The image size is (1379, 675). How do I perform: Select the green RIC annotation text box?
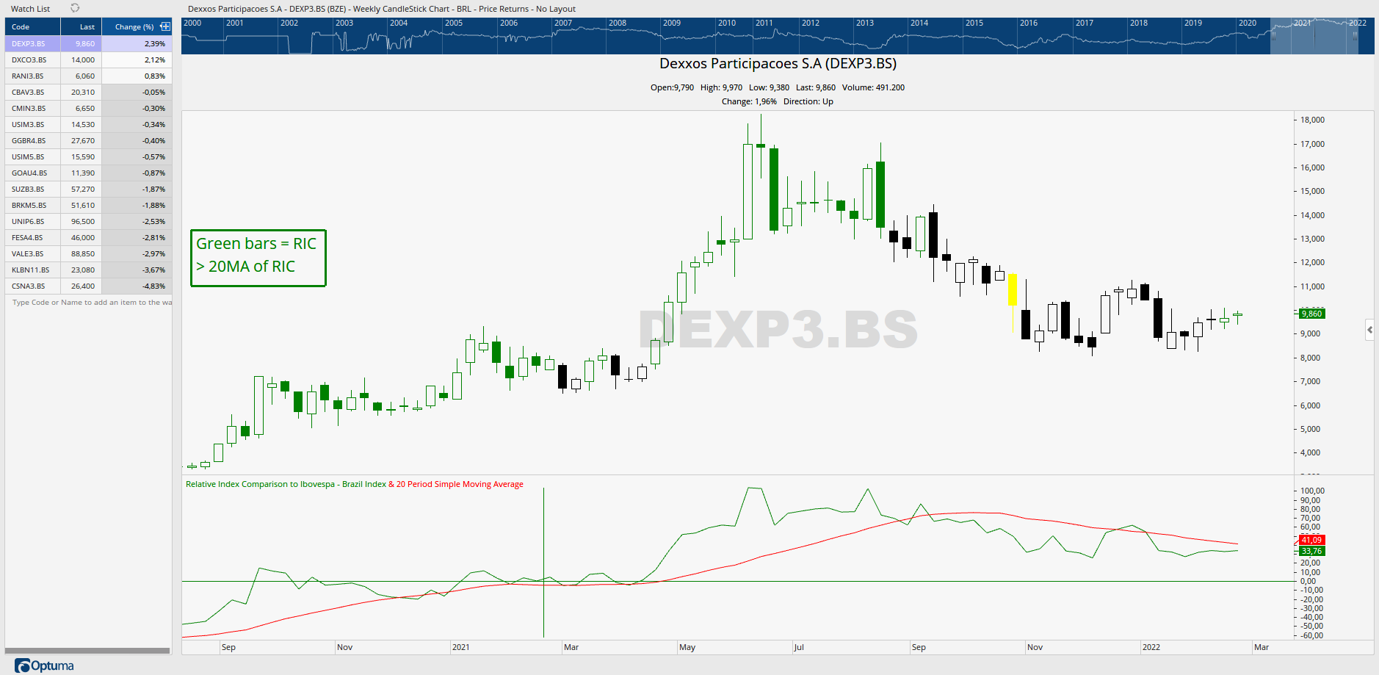coord(258,257)
